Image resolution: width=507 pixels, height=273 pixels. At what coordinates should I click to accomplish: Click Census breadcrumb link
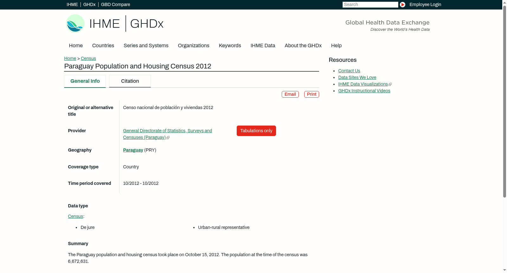[88, 58]
